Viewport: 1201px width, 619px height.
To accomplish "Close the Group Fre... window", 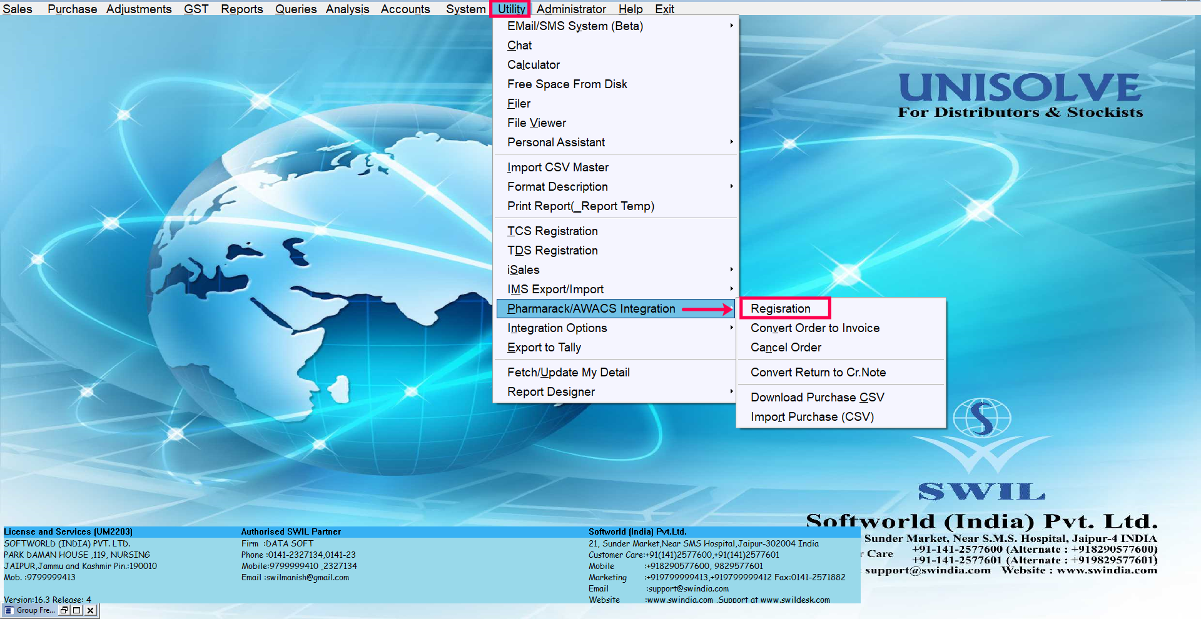I will tap(91, 610).
